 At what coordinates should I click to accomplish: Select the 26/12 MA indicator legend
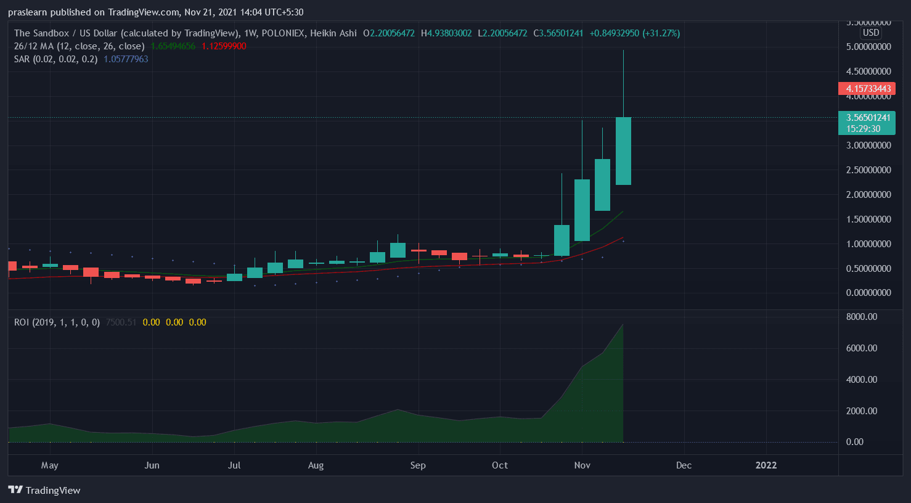79,46
